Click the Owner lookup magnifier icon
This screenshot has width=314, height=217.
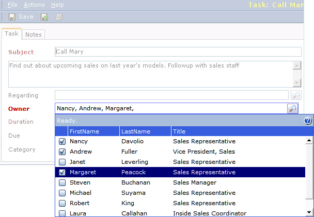292,108
